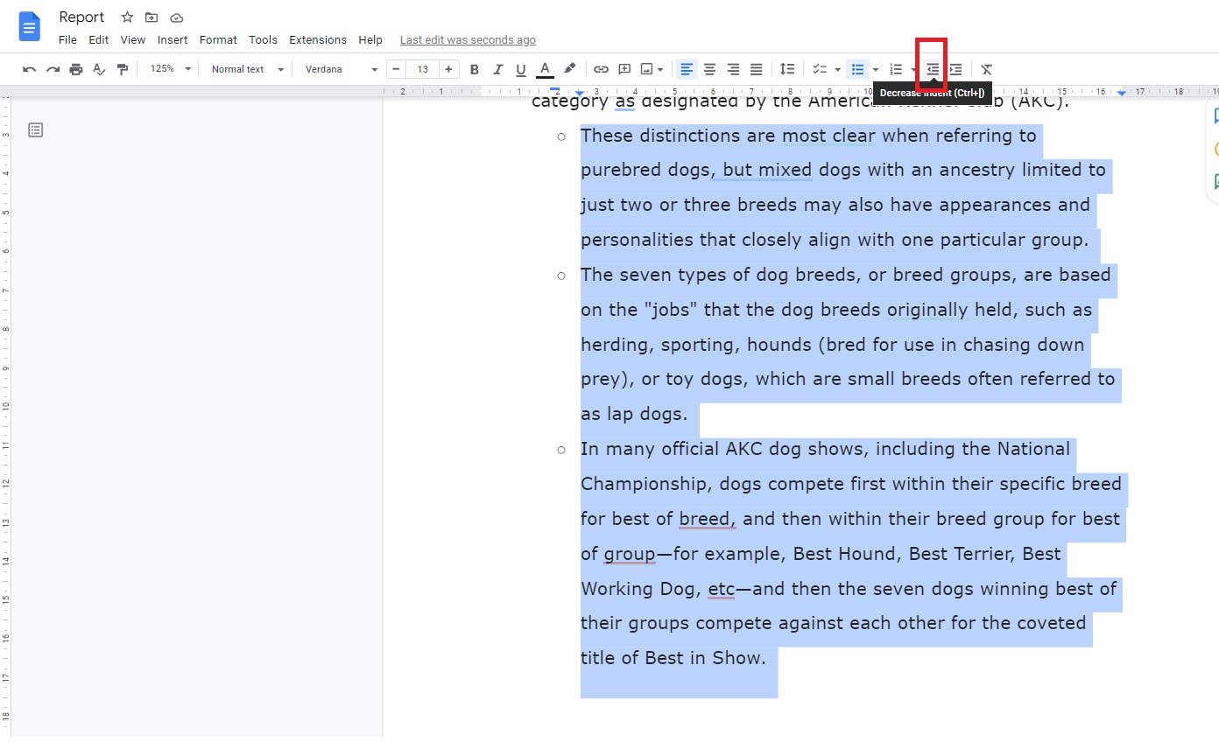Redo the last action
This screenshot has height=742, width=1219.
pos(53,69)
